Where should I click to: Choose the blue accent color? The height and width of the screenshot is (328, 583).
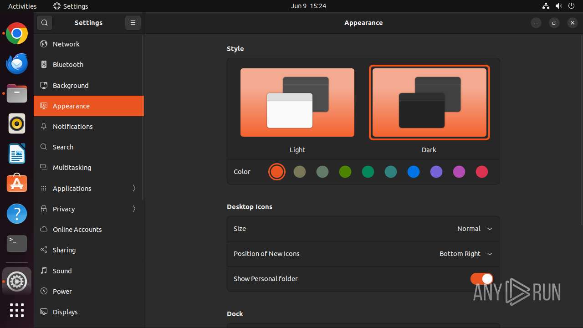(x=414, y=172)
